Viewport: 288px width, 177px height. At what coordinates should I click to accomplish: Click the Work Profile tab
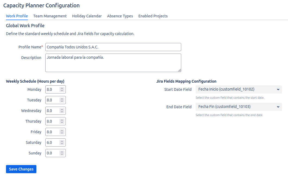tap(17, 16)
